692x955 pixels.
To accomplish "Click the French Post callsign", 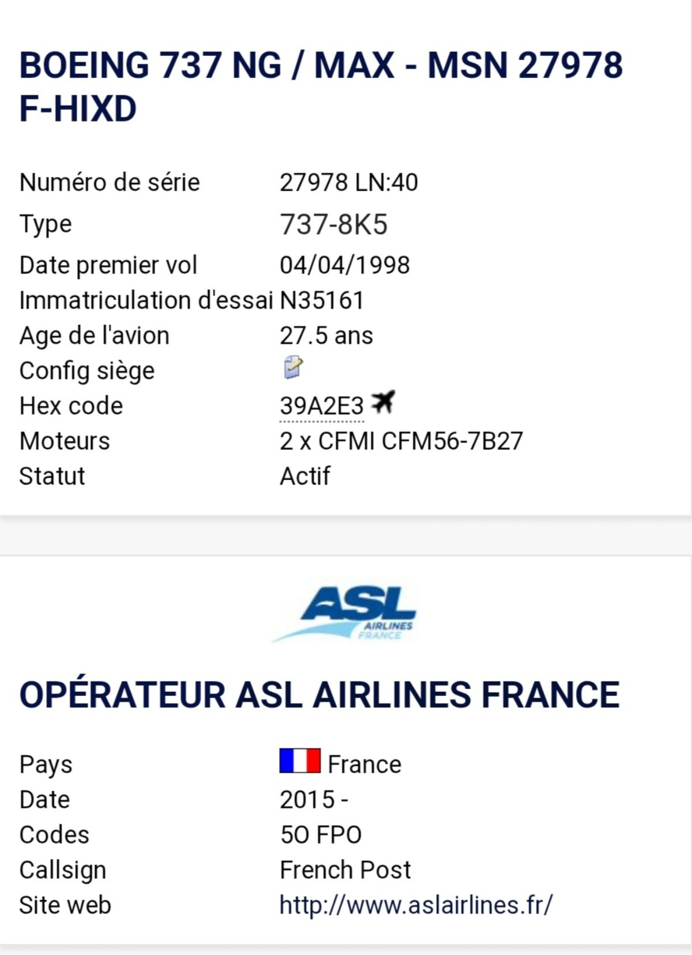I will (345, 870).
